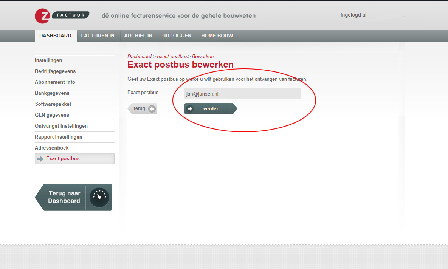Click the 'Exact postbus' field label
The width and height of the screenshot is (448, 269).
[x=143, y=93]
